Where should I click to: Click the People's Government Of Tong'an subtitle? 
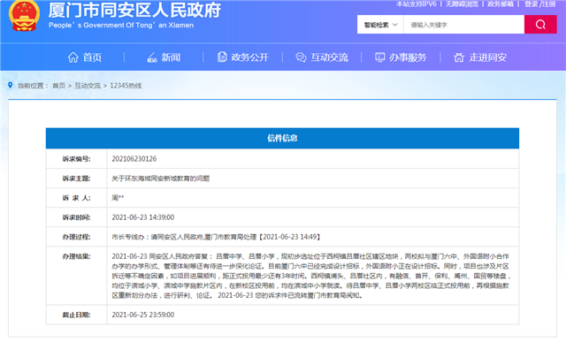pyautogui.click(x=121, y=26)
